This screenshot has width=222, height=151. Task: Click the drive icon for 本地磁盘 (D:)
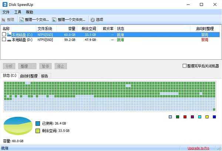click(9, 40)
